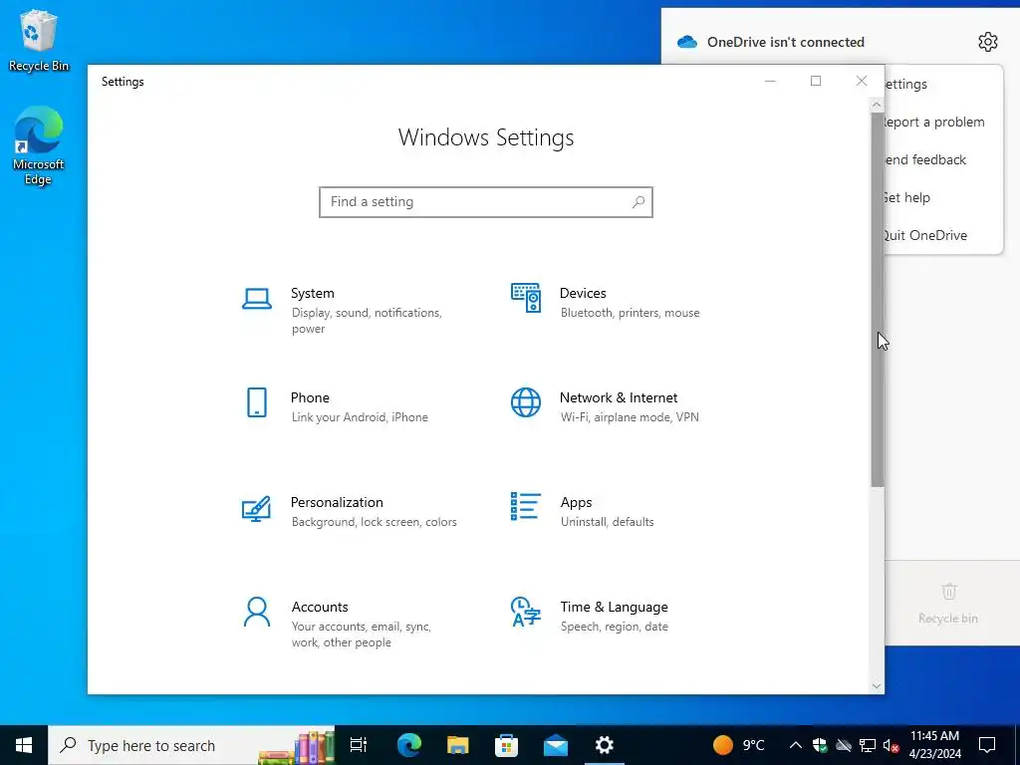Screen dimensions: 1020x765
Task: Open the Network & Internet globe icon
Action: 526,402
